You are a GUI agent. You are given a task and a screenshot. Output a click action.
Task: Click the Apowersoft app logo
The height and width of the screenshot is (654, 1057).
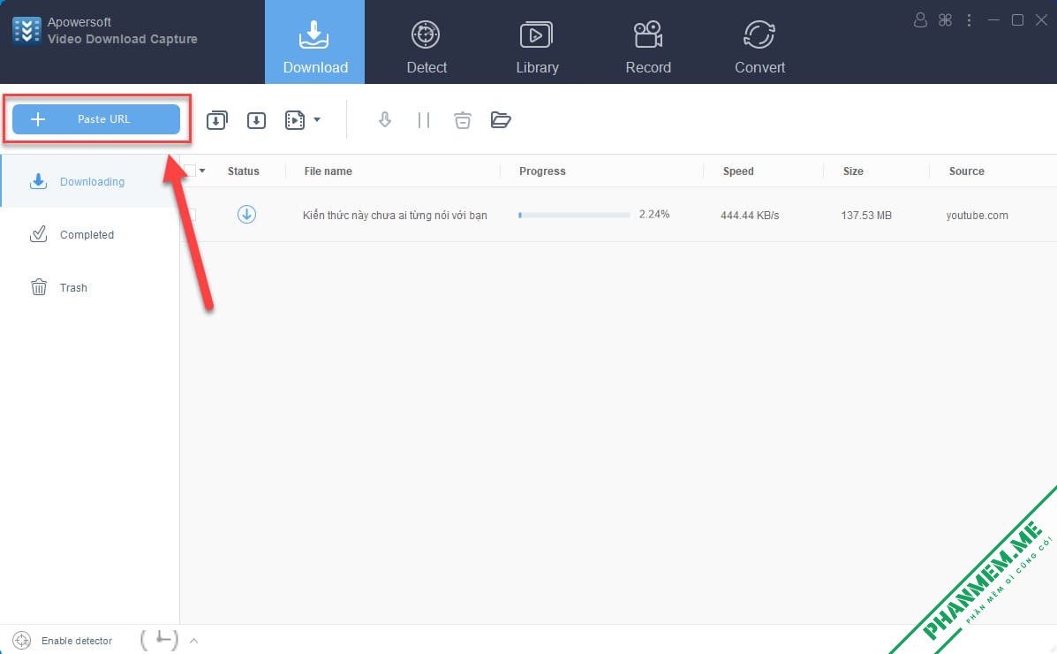[26, 31]
